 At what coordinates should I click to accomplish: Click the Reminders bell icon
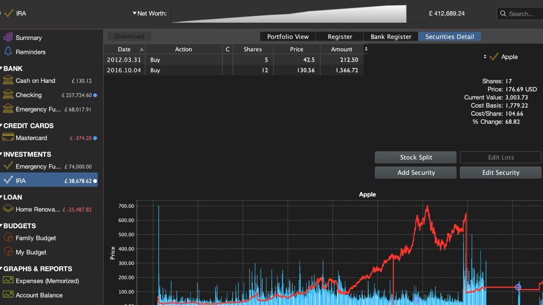pyautogui.click(x=8, y=52)
